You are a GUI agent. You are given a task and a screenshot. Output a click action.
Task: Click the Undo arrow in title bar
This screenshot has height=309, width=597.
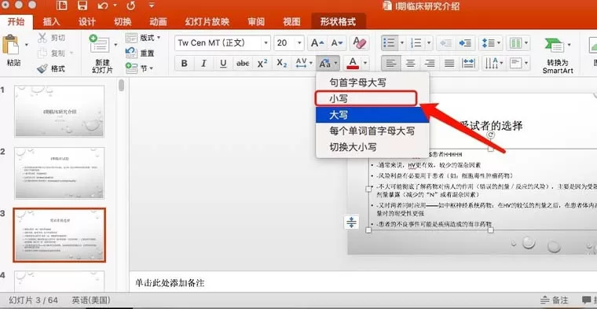point(102,6)
